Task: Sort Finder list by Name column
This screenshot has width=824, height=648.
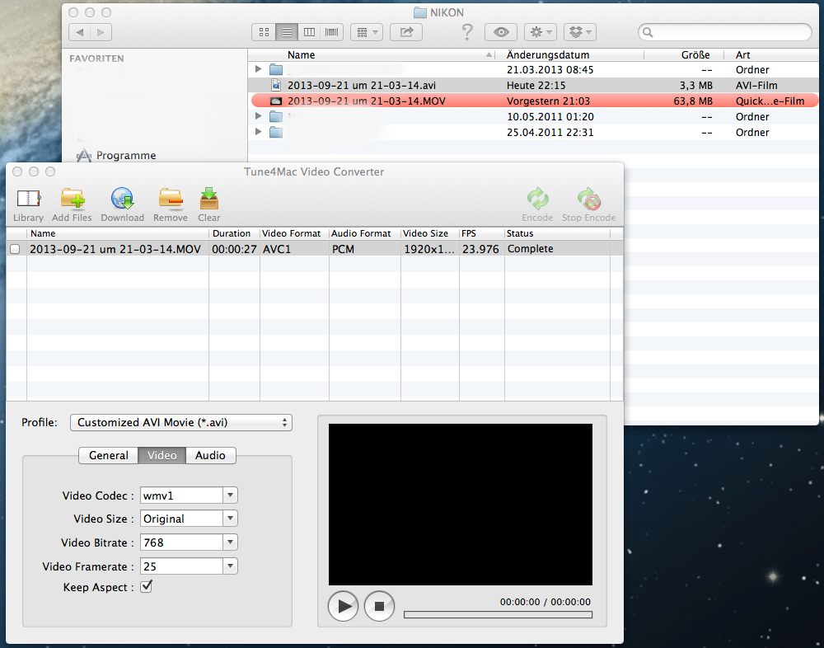Action: point(371,54)
